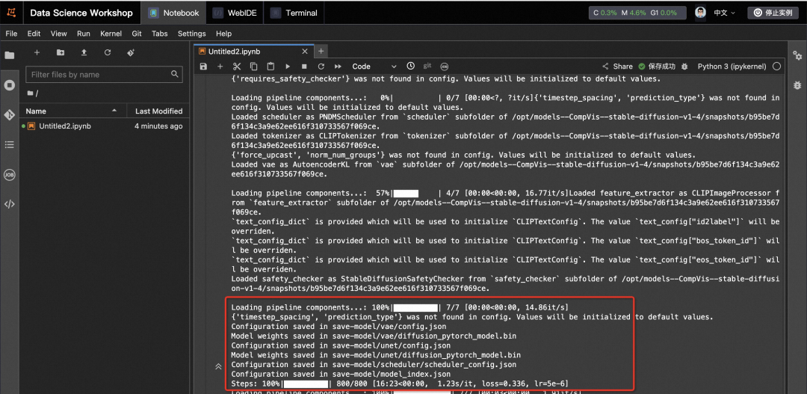Open the 中文 language dropdown
Viewport: 807px width, 394px height.
[724, 13]
